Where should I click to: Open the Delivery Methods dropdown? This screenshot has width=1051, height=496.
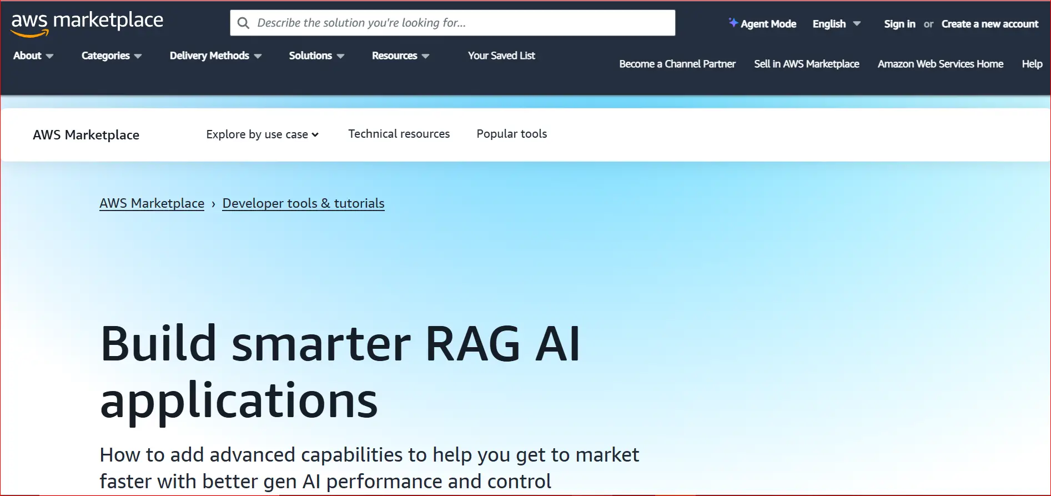coord(215,56)
